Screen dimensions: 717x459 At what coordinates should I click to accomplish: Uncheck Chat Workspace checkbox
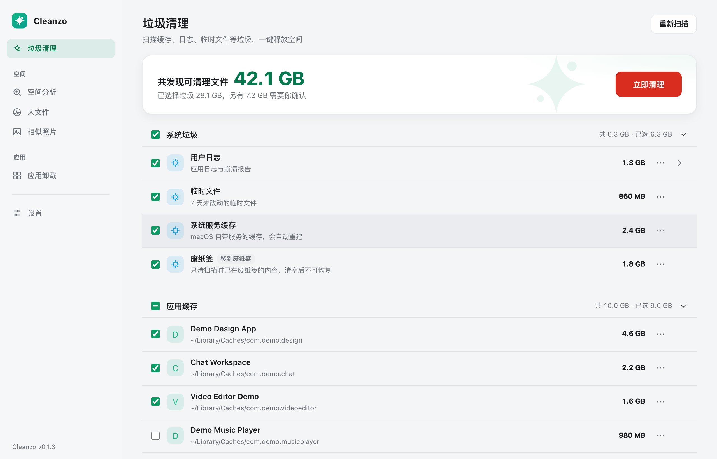tap(155, 368)
